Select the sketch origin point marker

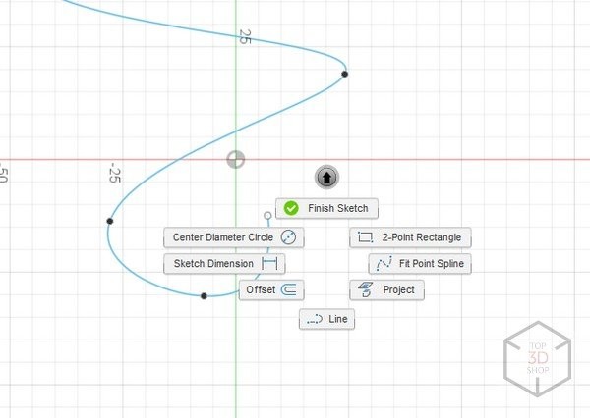point(236,160)
